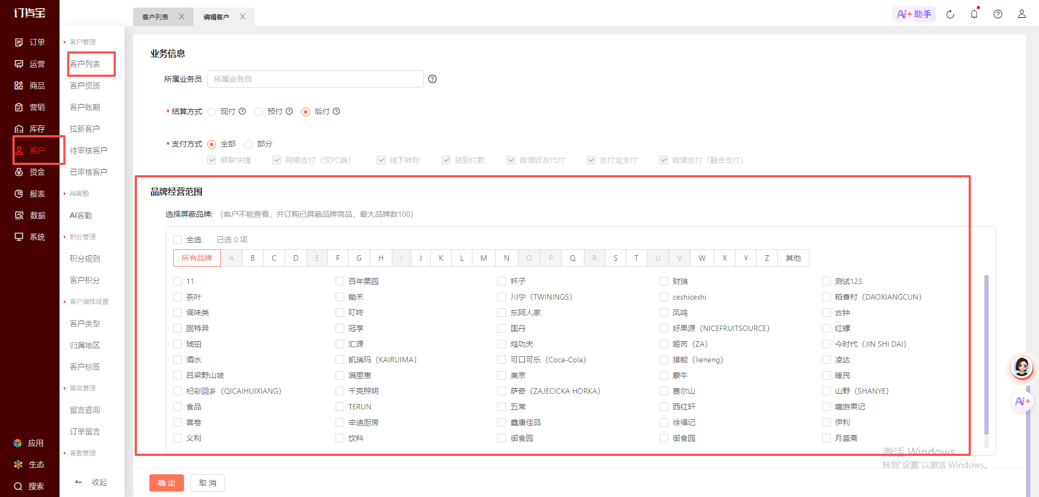Open the AI+助手 assistant button
The height and width of the screenshot is (497, 1039).
click(x=914, y=14)
